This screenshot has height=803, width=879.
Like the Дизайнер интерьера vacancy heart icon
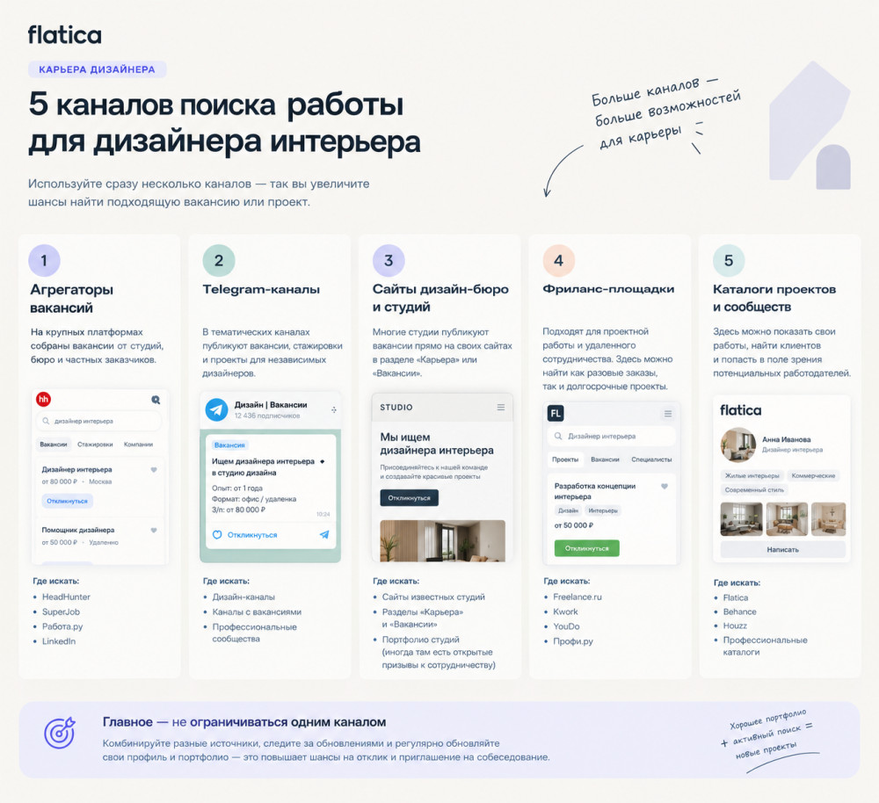coord(154,469)
